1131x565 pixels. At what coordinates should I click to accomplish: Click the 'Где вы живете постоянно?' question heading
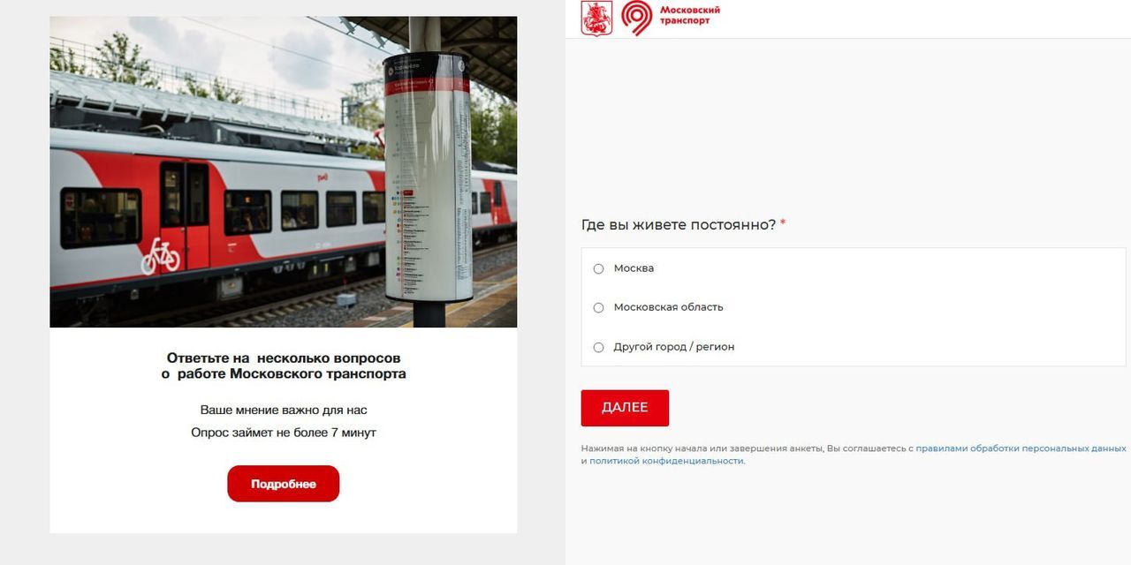(x=679, y=224)
